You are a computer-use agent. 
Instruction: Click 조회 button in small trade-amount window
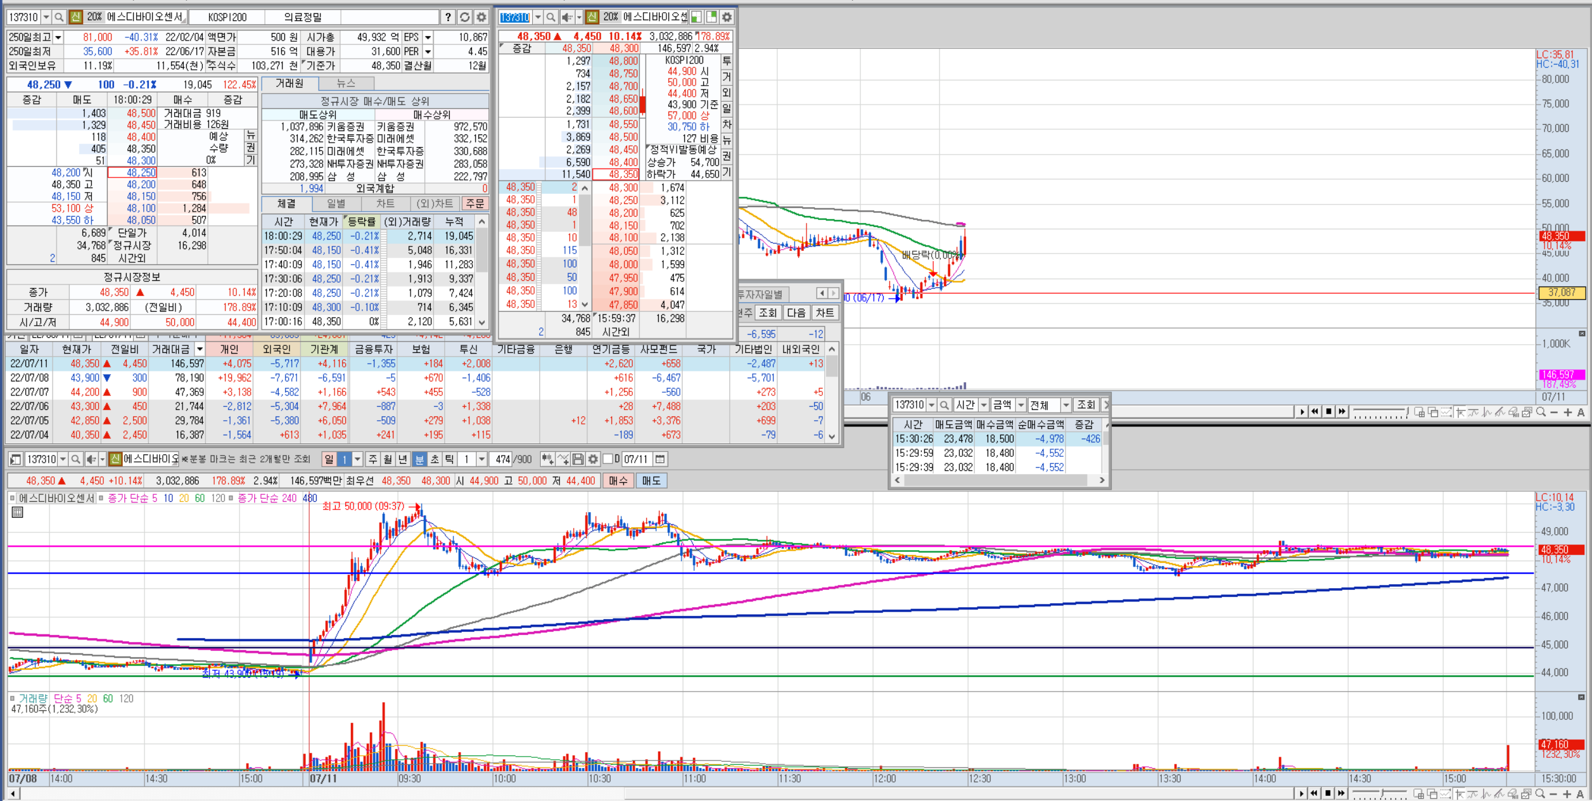tap(1086, 405)
